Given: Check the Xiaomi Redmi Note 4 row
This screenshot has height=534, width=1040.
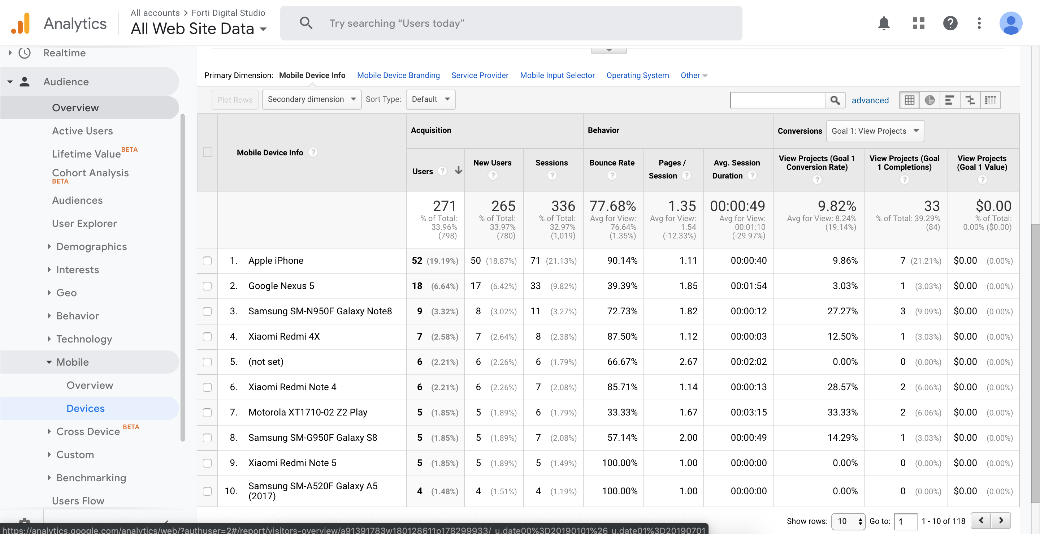Looking at the screenshot, I should 208,387.
